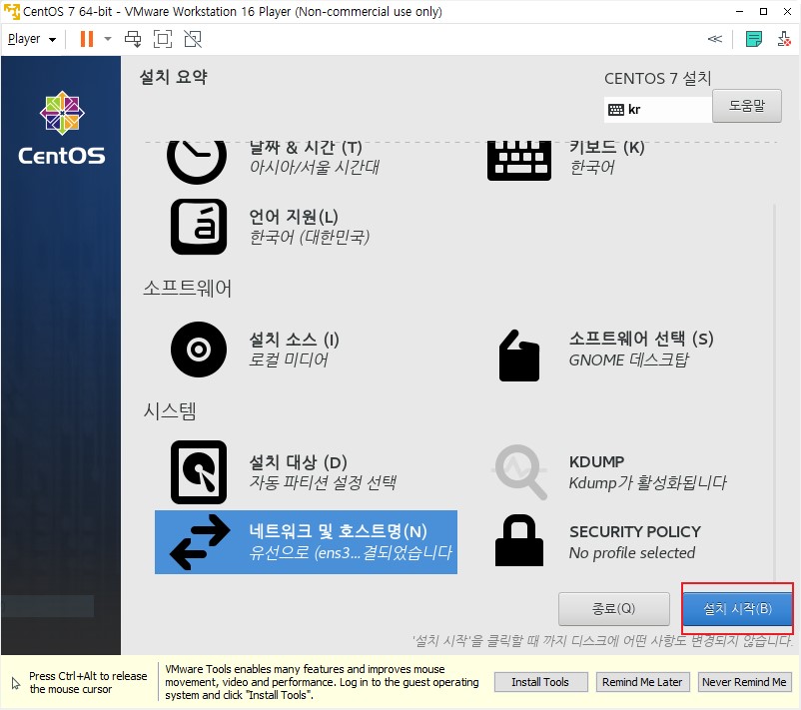This screenshot has width=801, height=710.
Task: Open the 설치 대상 hard disk icon
Action: (x=198, y=472)
